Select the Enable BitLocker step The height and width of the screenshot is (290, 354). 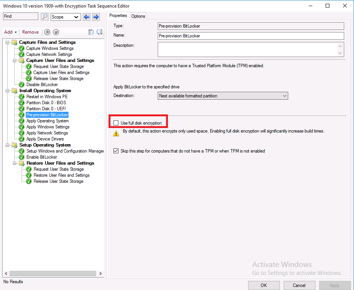tap(42, 157)
